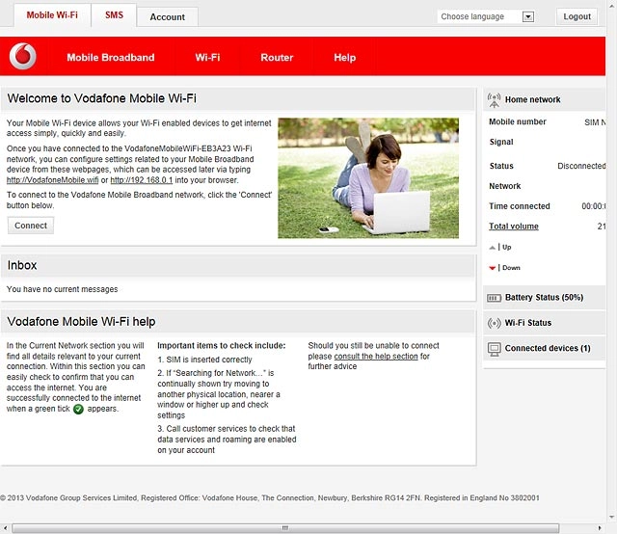Click the Welcome to Vodafone Mobile Wi-Fi heading
617x534 pixels.
101,98
